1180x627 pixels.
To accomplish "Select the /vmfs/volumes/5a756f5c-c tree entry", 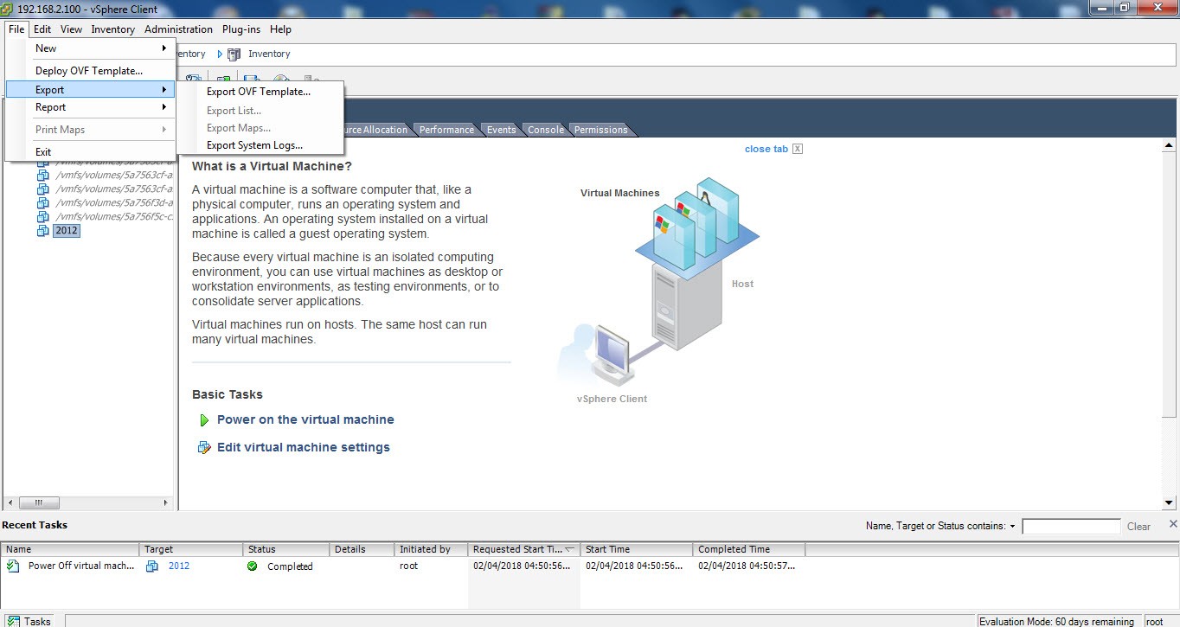I will pos(114,217).
